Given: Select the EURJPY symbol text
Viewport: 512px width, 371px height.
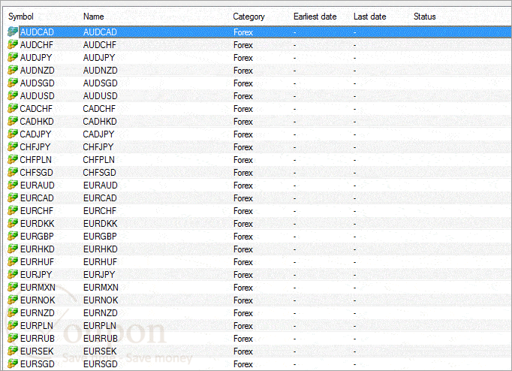Looking at the screenshot, I should click(x=36, y=274).
